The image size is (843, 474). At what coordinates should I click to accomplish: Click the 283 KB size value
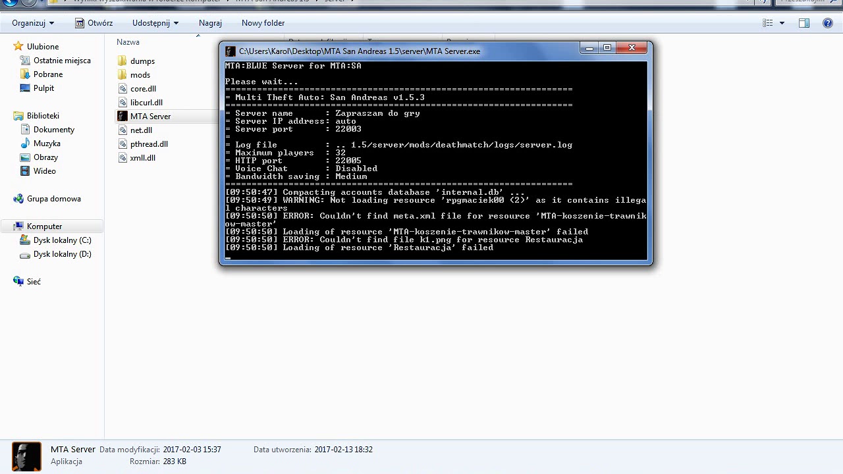pyautogui.click(x=175, y=461)
